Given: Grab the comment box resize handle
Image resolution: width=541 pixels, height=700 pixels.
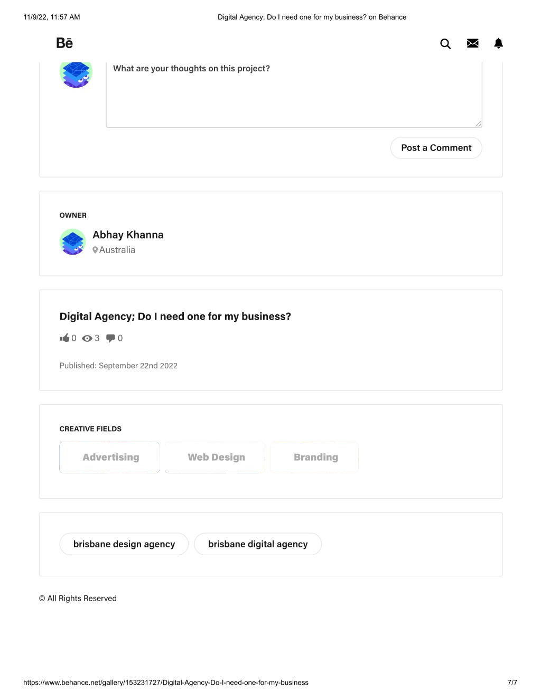Looking at the screenshot, I should 478,124.
